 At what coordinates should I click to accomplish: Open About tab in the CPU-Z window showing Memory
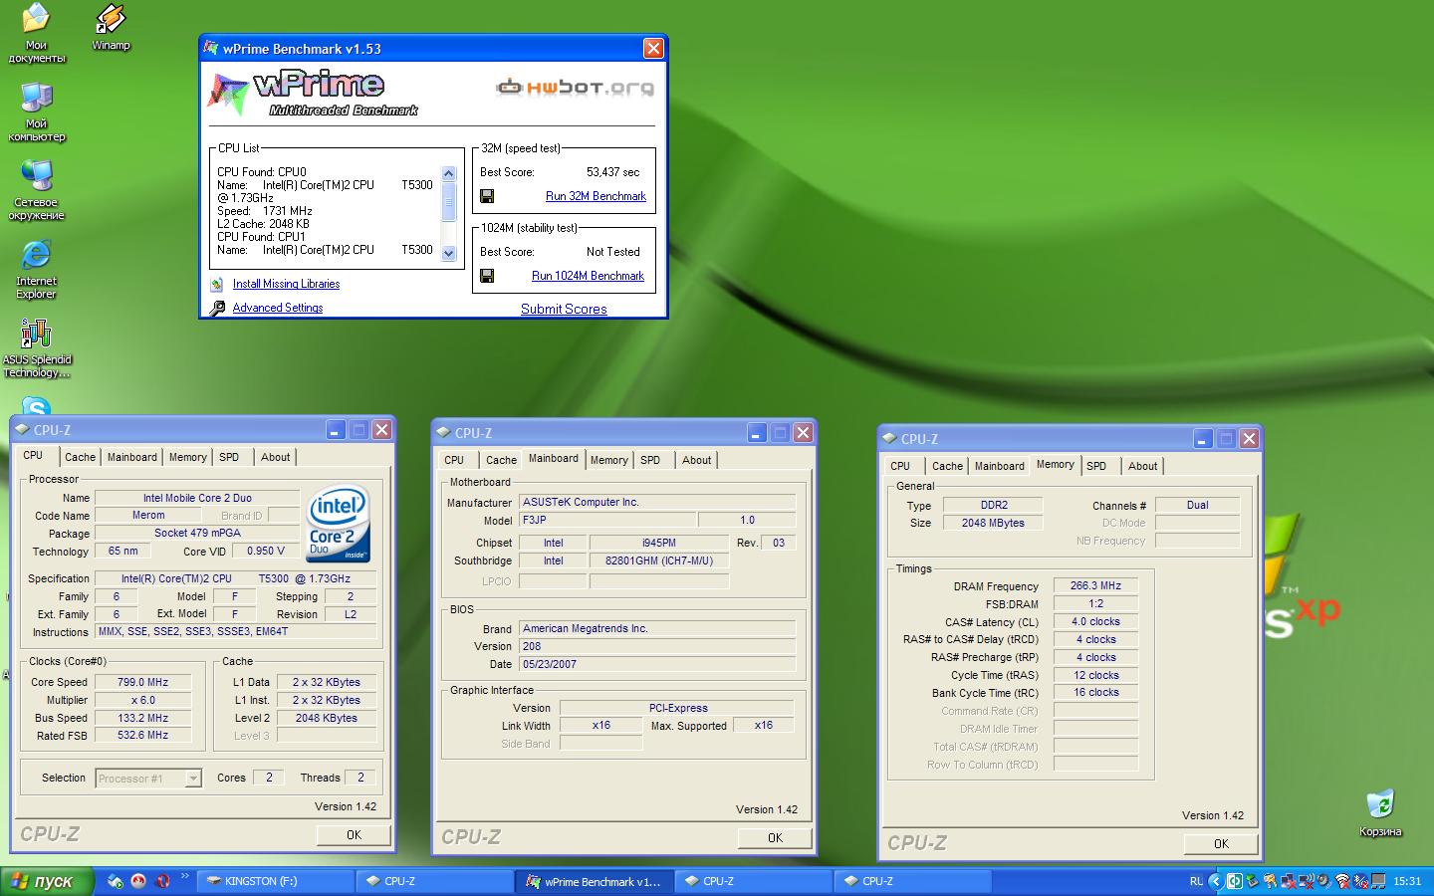[x=1142, y=466]
